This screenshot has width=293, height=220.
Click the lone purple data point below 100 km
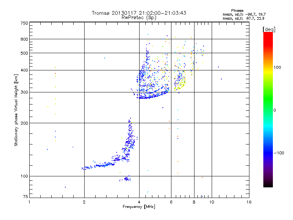(65, 187)
